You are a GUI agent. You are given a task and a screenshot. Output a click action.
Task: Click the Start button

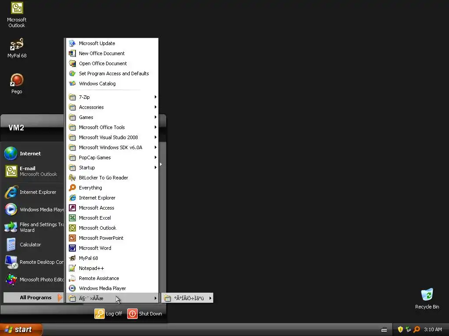click(x=21, y=329)
